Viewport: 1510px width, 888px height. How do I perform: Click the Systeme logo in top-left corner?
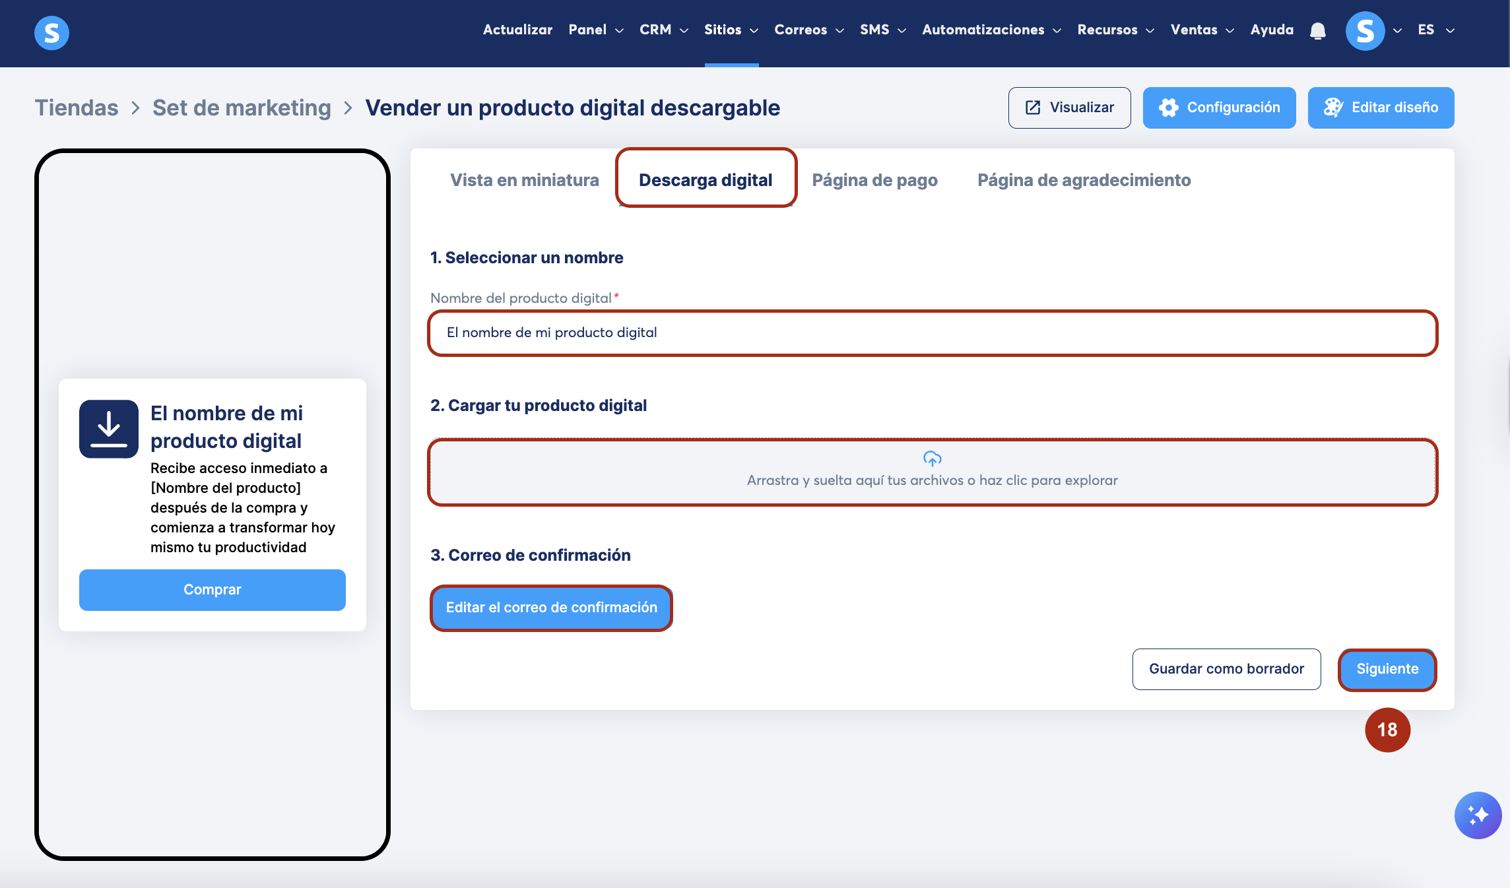click(x=51, y=32)
